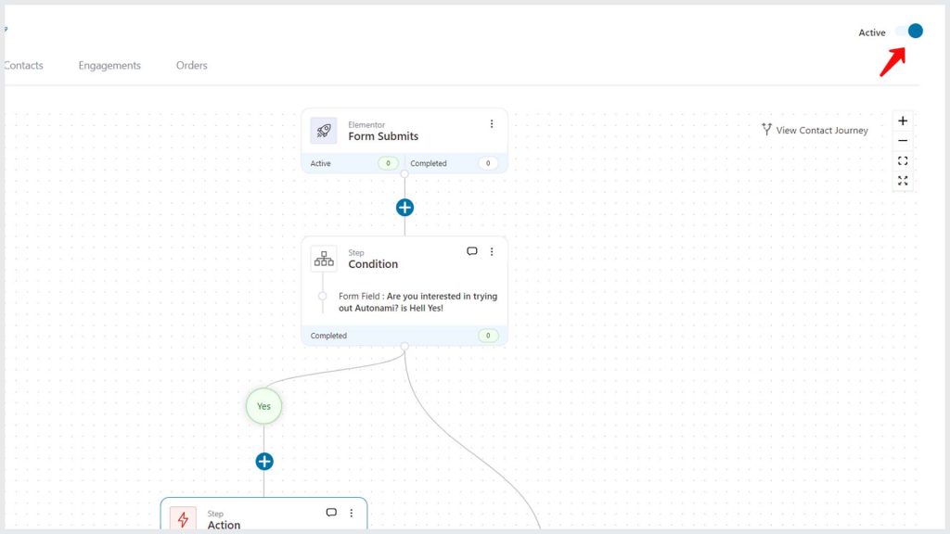Open View Contact Journey
Image resolution: width=950 pixels, height=534 pixels.
click(x=815, y=130)
